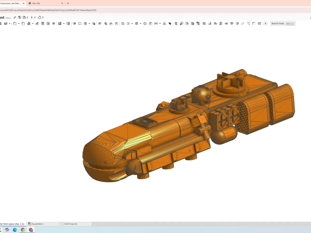The width and height of the screenshot is (311, 233).
Task: Click the globe sharing icon in the header
Action: click(x=19, y=17)
